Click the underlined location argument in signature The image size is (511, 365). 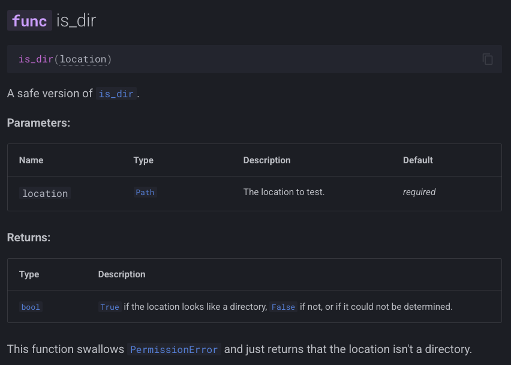(83, 59)
